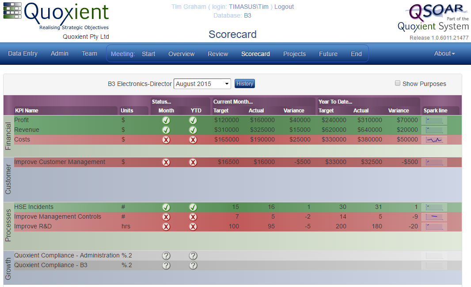
Task: Click the QSOAR logo at top right
Action: click(433, 19)
